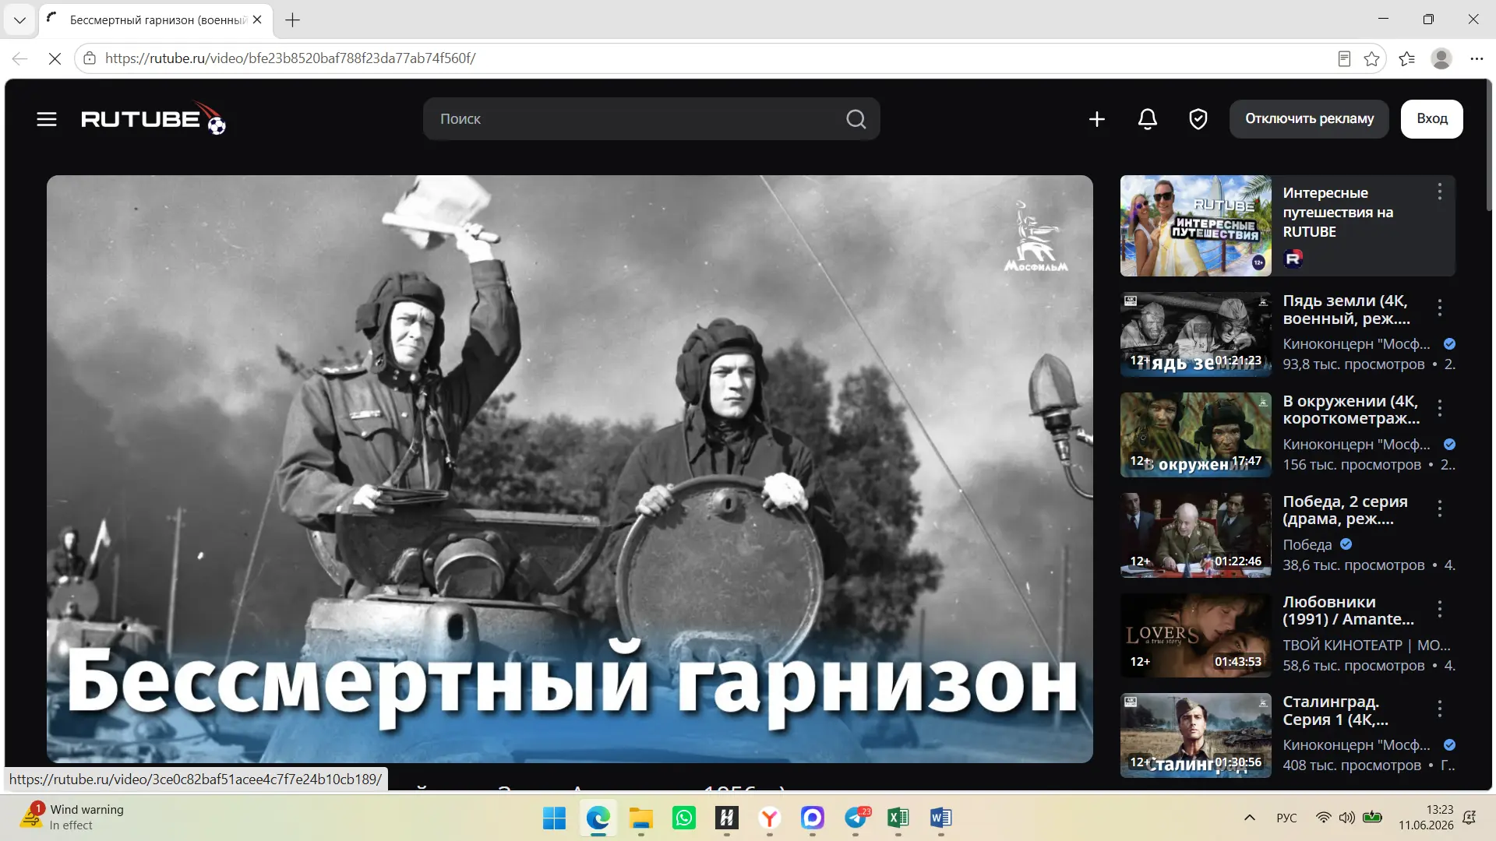Open Любовники (1991) thumbnail
1496x841 pixels.
pos(1195,635)
